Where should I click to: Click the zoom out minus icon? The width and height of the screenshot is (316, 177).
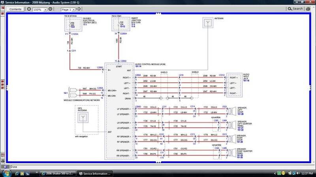click(x=29, y=9)
